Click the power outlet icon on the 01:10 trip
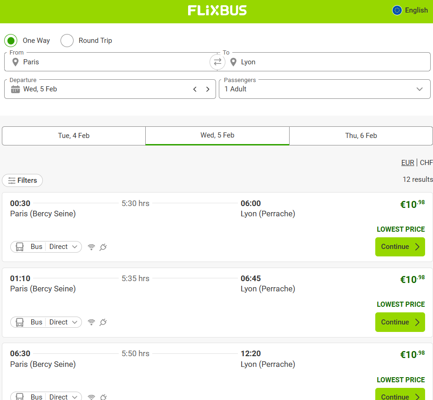Image resolution: width=433 pixels, height=400 pixels. point(103,322)
